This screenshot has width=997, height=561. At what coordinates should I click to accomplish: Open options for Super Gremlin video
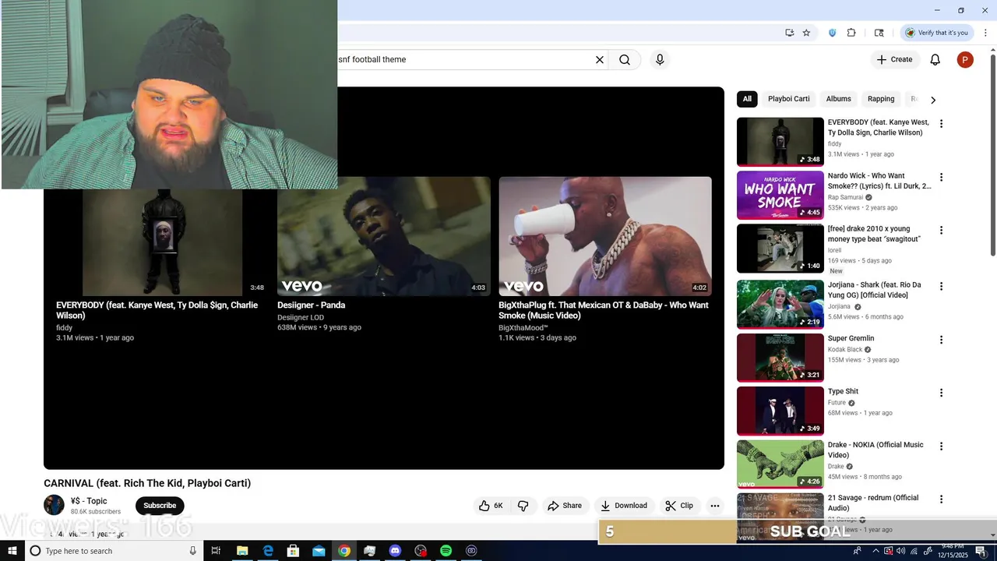[x=941, y=340]
